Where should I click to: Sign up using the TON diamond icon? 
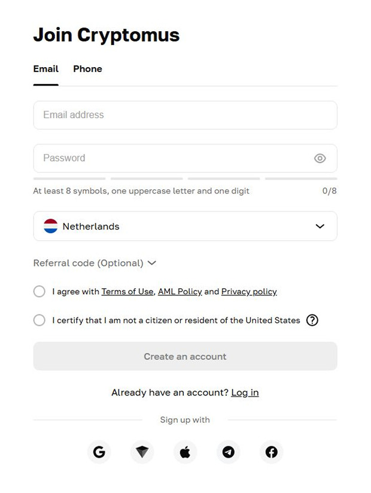tap(142, 452)
